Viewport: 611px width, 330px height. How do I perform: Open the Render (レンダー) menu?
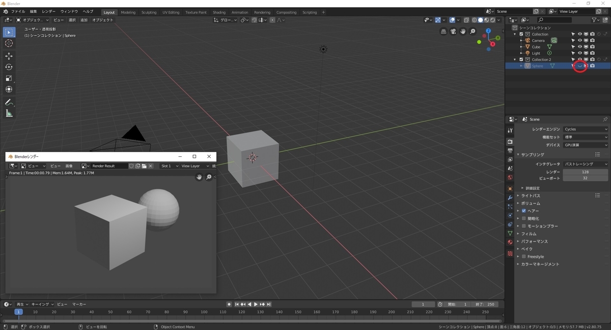click(49, 12)
